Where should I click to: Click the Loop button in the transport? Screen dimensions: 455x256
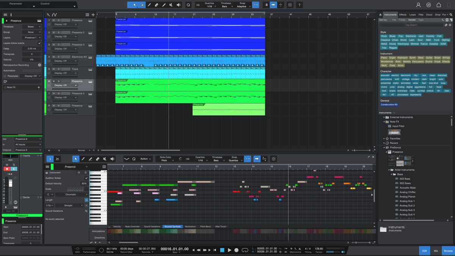point(245,250)
